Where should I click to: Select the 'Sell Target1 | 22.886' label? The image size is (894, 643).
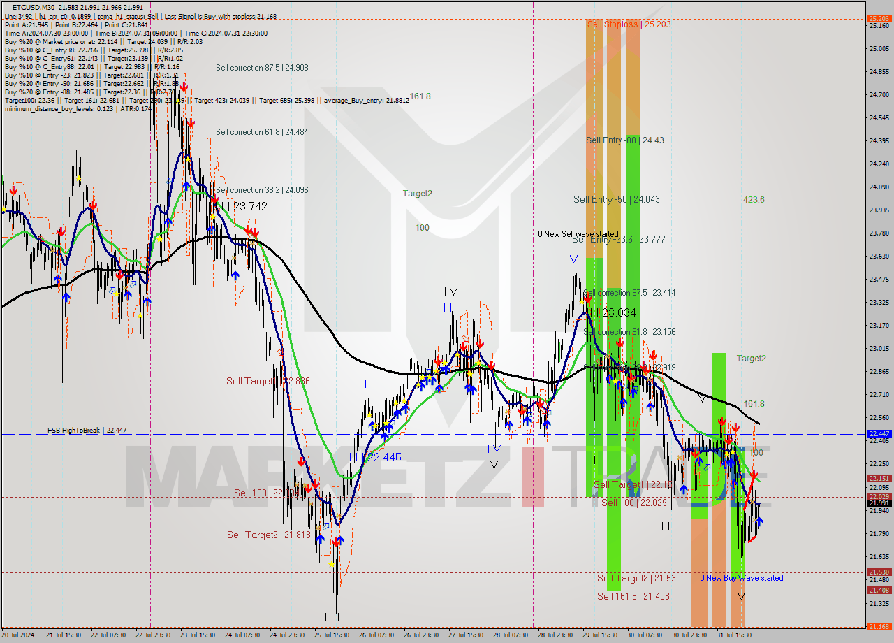(268, 381)
